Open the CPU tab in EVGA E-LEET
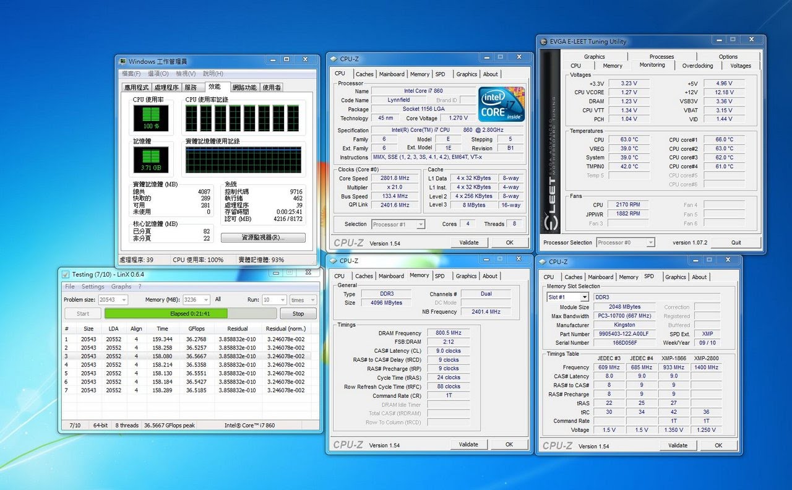This screenshot has width=792, height=490. tap(575, 66)
